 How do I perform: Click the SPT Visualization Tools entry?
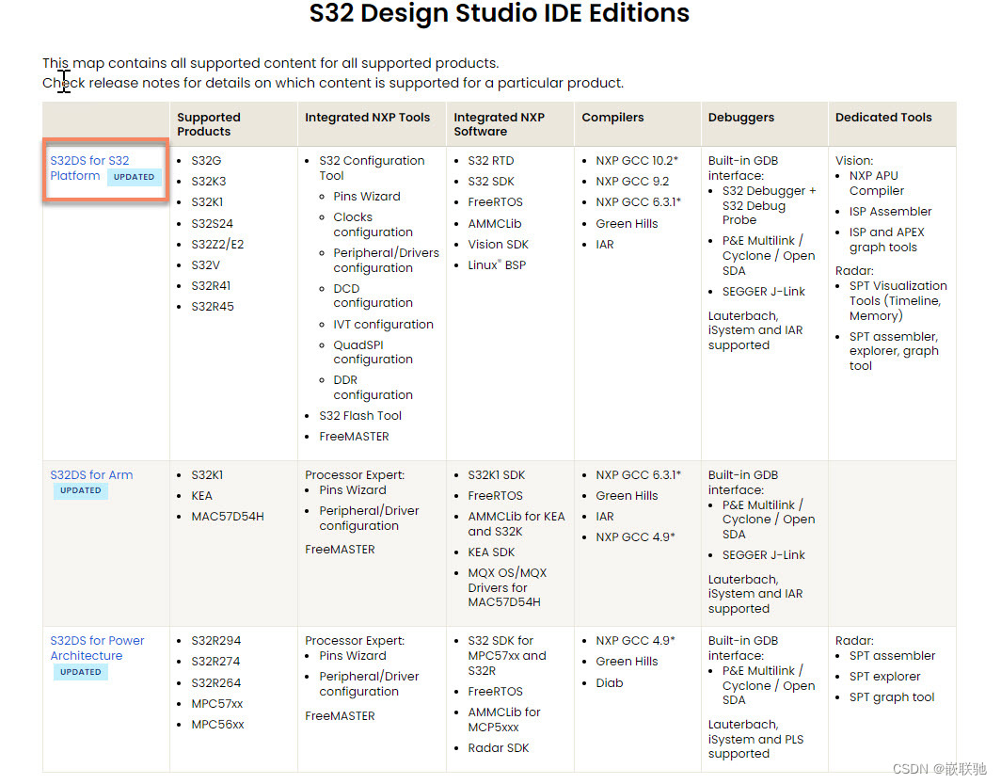click(x=898, y=300)
